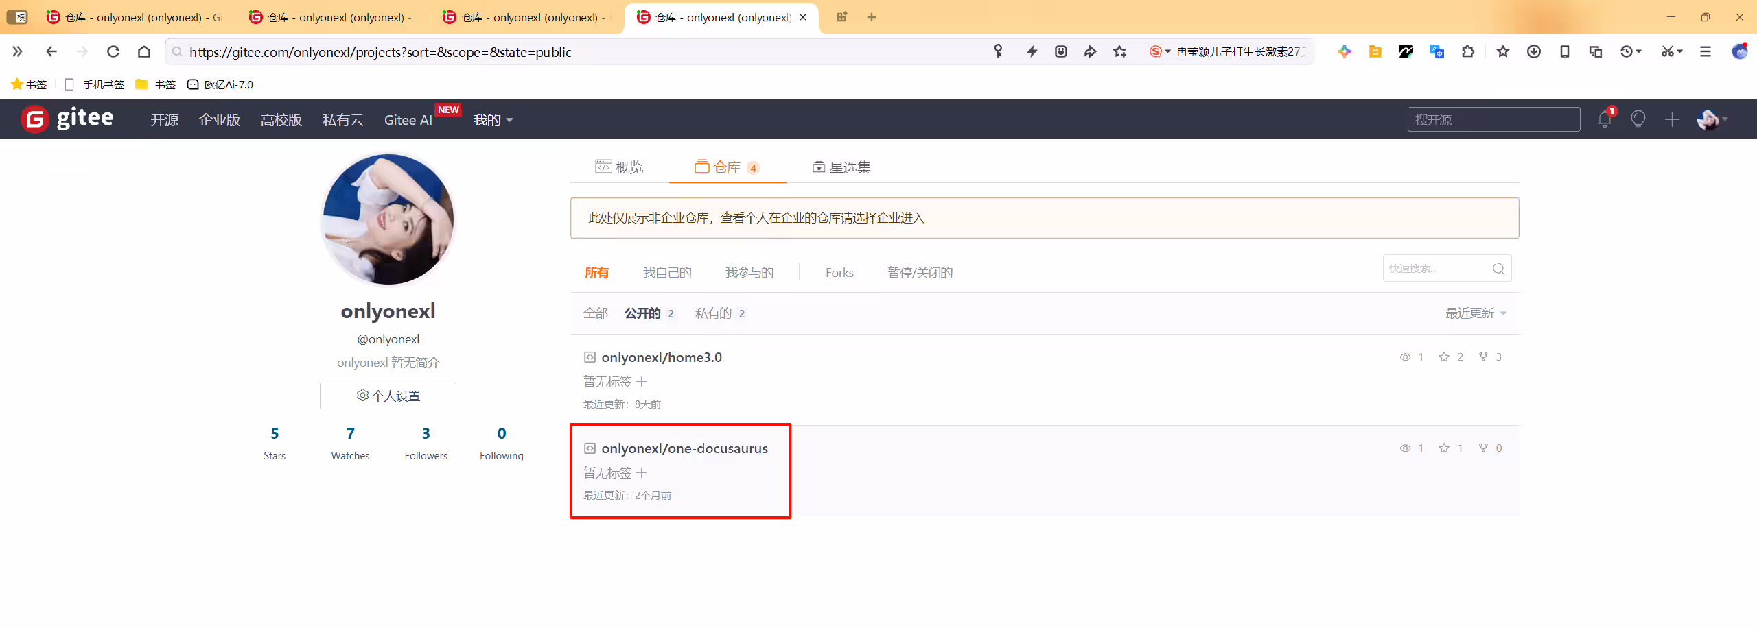Click the quick search magnifier icon
The image size is (1757, 628).
[x=1498, y=269]
